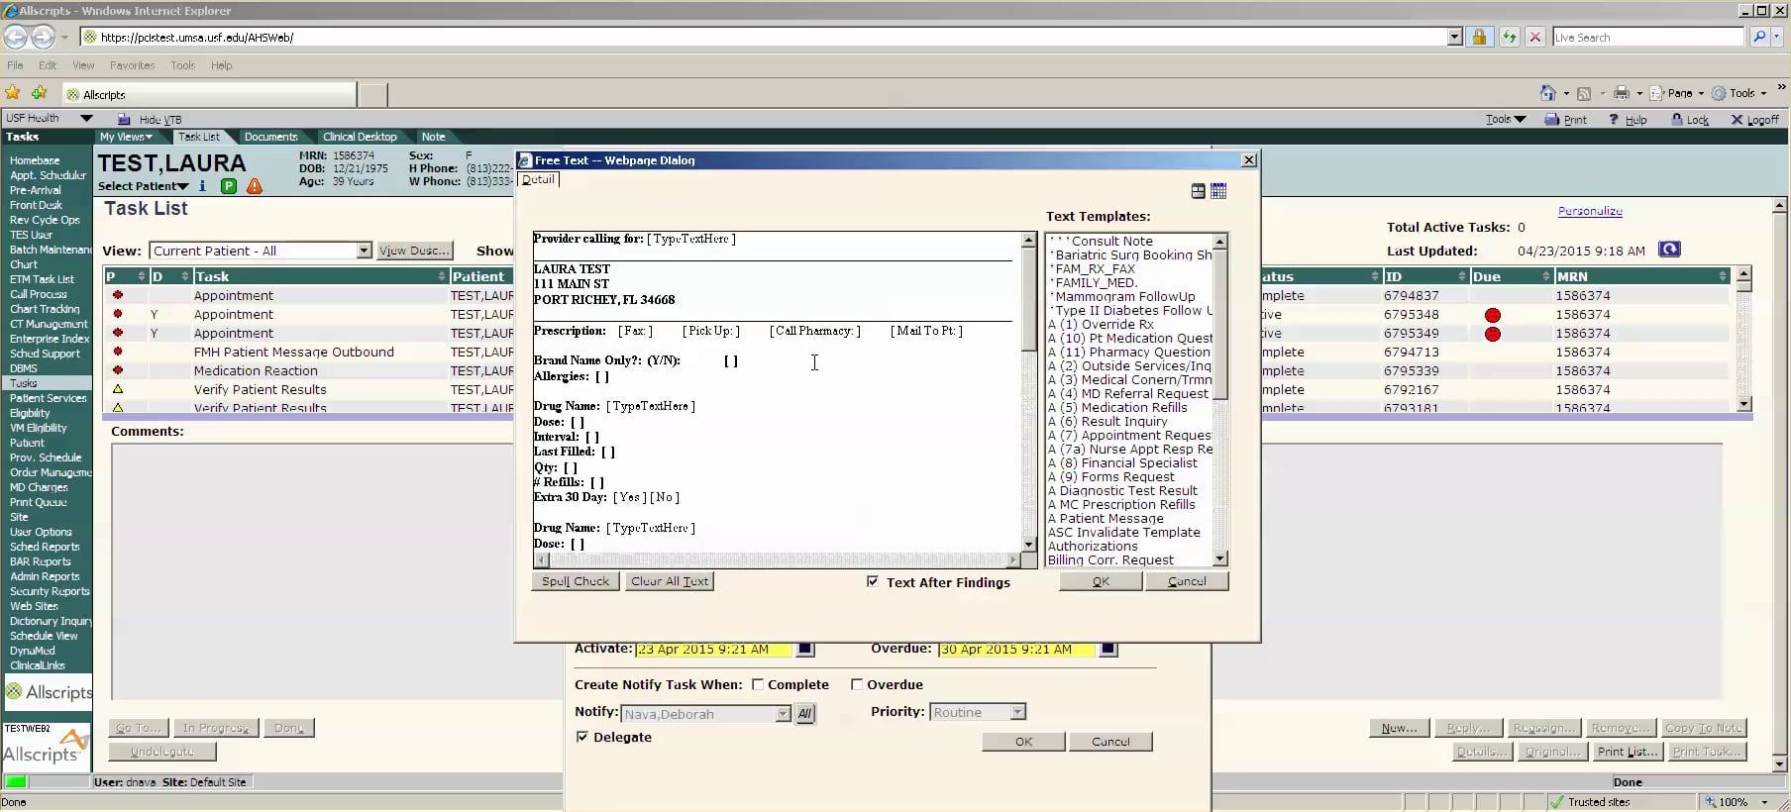Select Medication Refills text template

(x=1129, y=407)
